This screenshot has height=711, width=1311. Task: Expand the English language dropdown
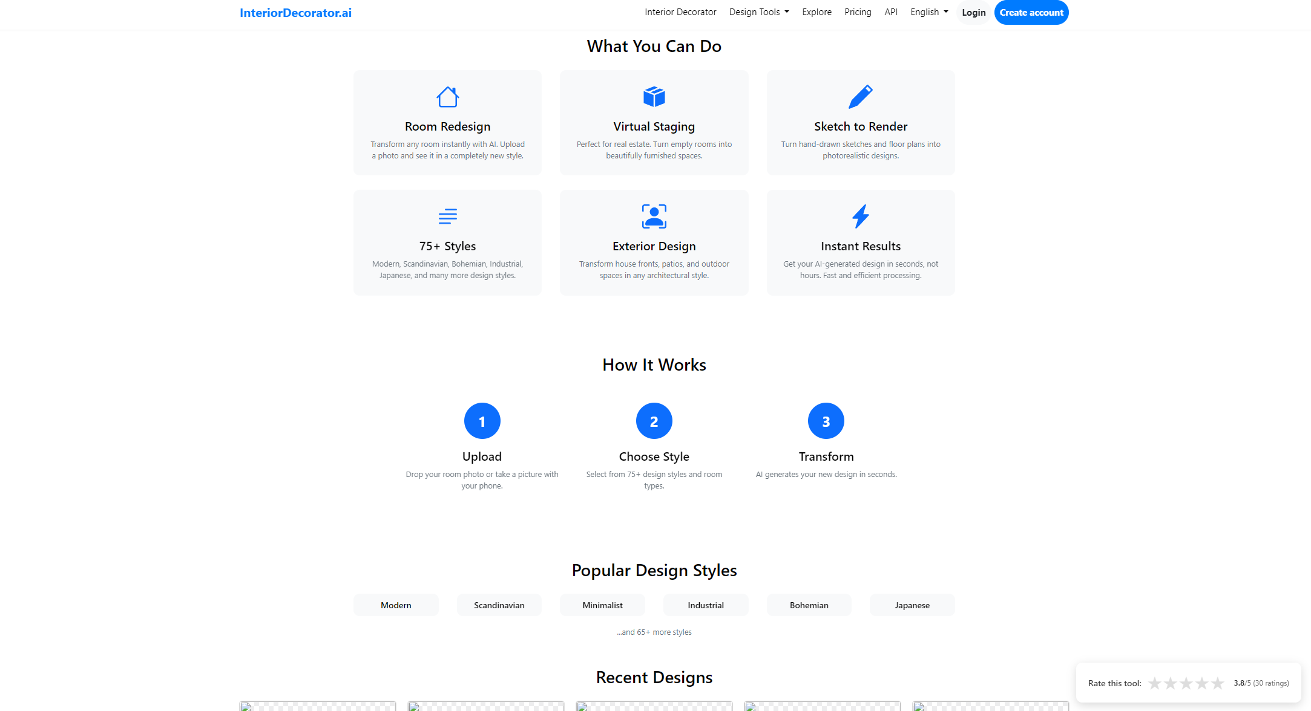(x=929, y=12)
